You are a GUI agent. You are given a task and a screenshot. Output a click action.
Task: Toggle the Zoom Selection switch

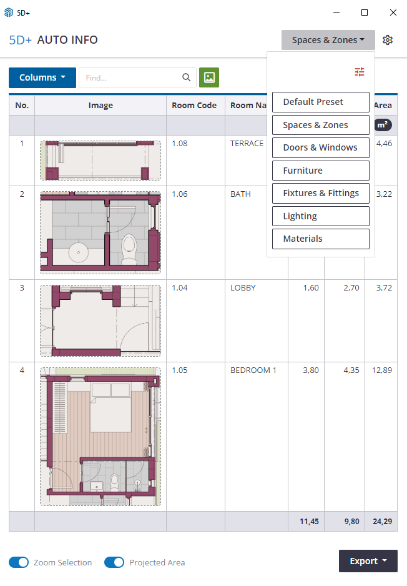19,562
